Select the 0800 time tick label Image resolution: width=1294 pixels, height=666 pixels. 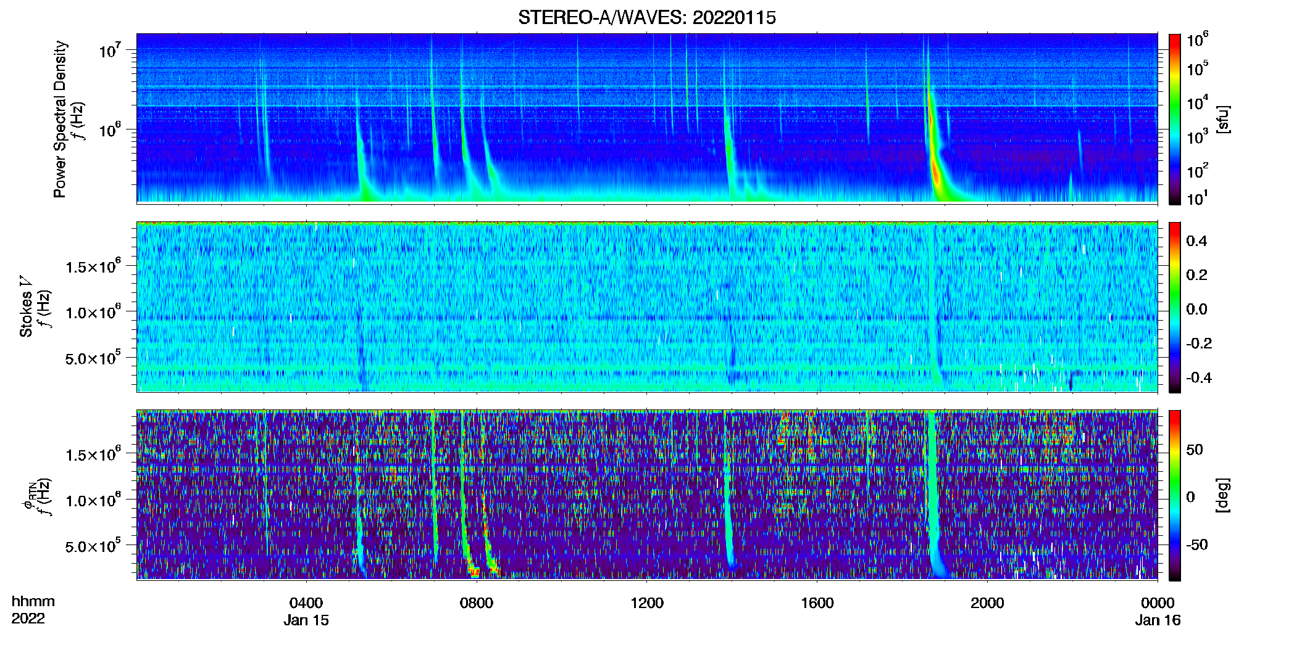coord(477,602)
